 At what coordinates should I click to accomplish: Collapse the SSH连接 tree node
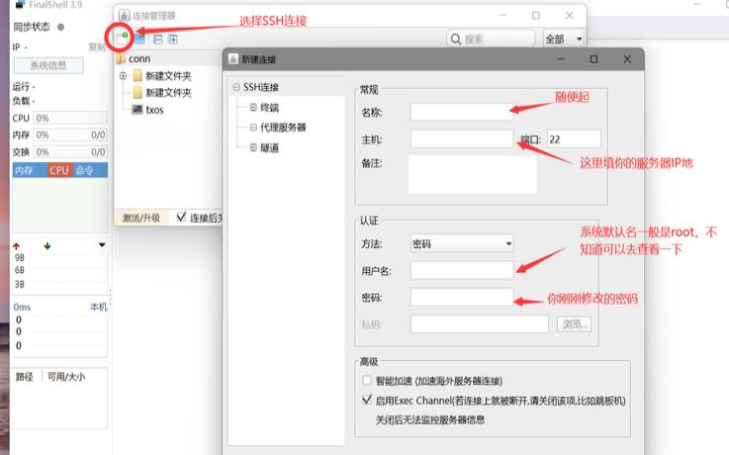coord(235,87)
